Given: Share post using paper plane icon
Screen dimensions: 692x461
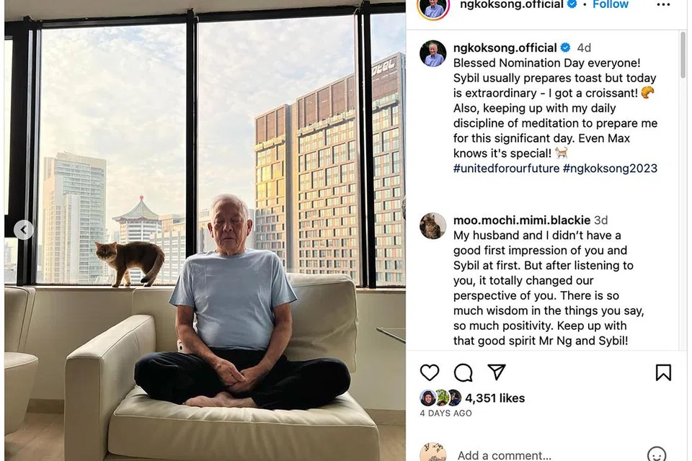Looking at the screenshot, I should click(497, 372).
